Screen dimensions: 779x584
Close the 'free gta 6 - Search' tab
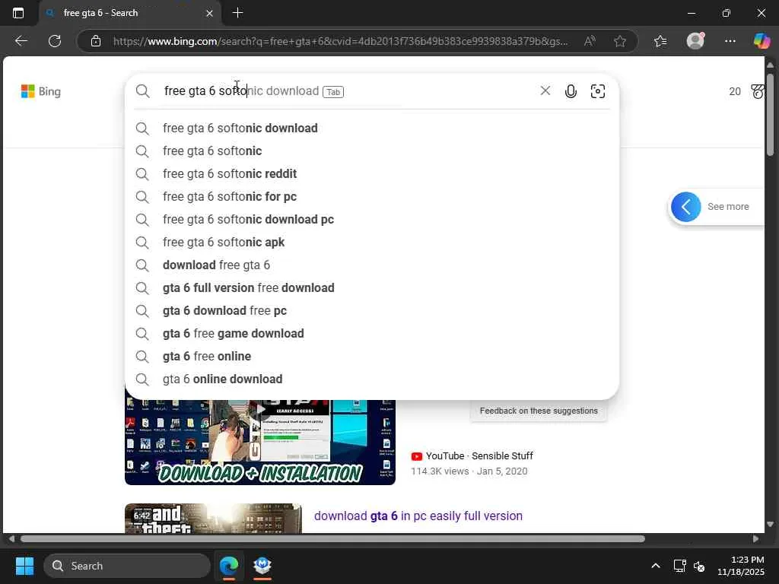click(210, 14)
